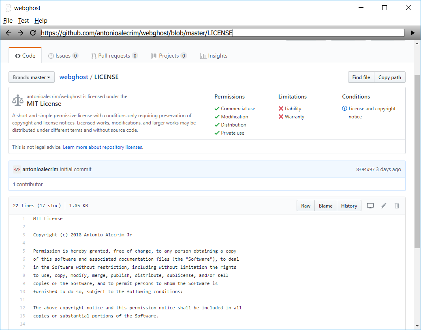Delete the file using trash icon
The height and width of the screenshot is (330, 421).
click(x=397, y=206)
